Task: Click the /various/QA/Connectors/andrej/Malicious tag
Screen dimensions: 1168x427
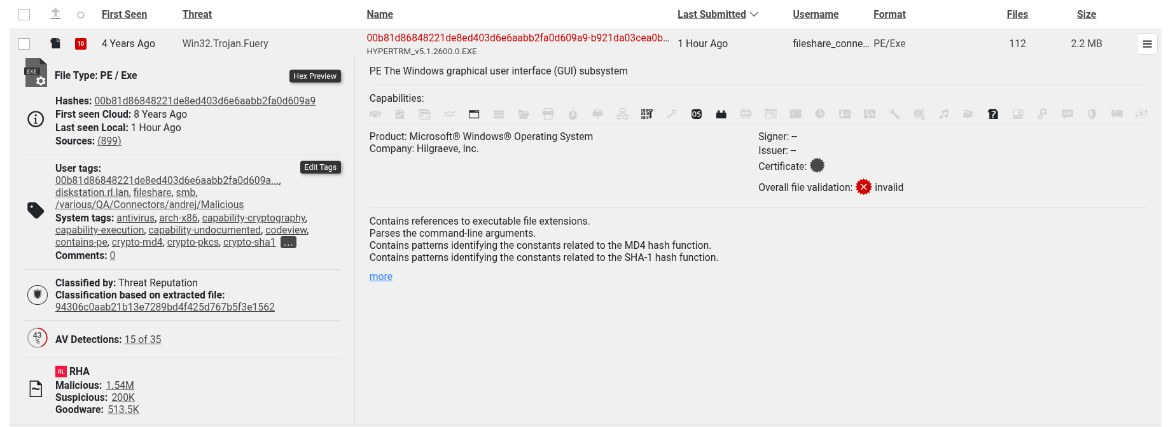Action: tap(149, 204)
